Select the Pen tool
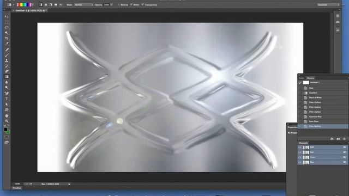 [7, 93]
